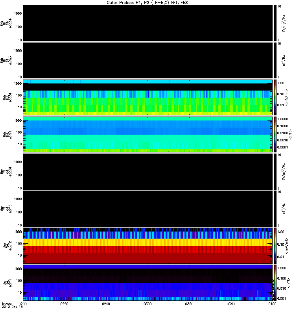Click the black thb fff scm3 spectrogram panel
The image size is (295, 315).
click(148, 60)
